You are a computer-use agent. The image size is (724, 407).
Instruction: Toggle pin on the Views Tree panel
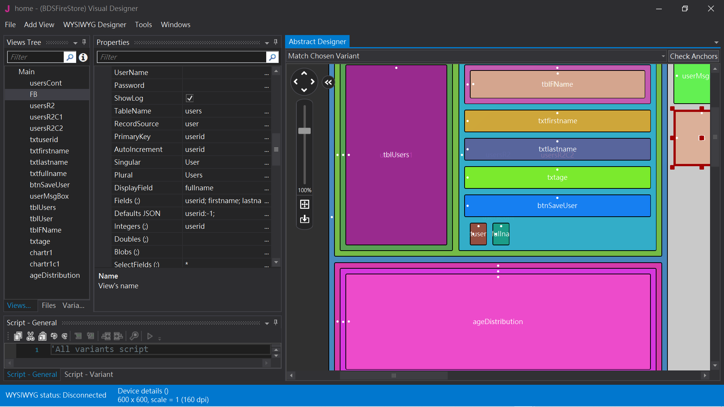pyautogui.click(x=84, y=42)
